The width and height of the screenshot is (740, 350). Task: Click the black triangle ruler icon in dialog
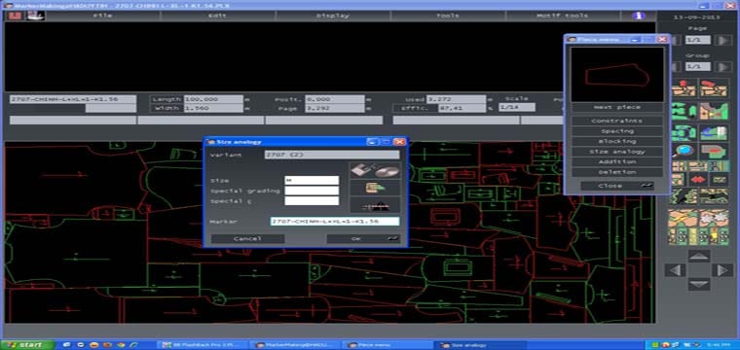pyautogui.click(x=375, y=204)
